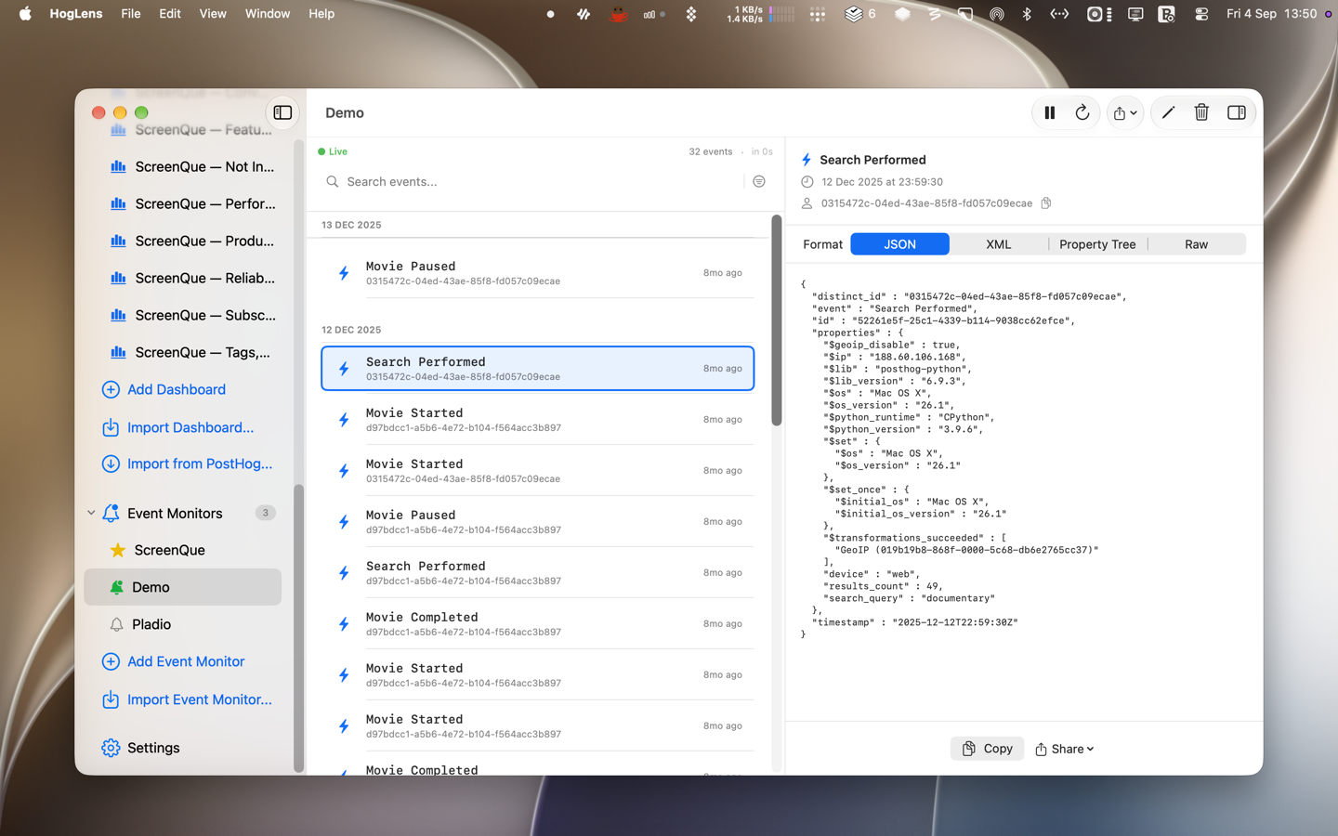Click the Search Performed detail title
1338x836 pixels.
click(872, 160)
